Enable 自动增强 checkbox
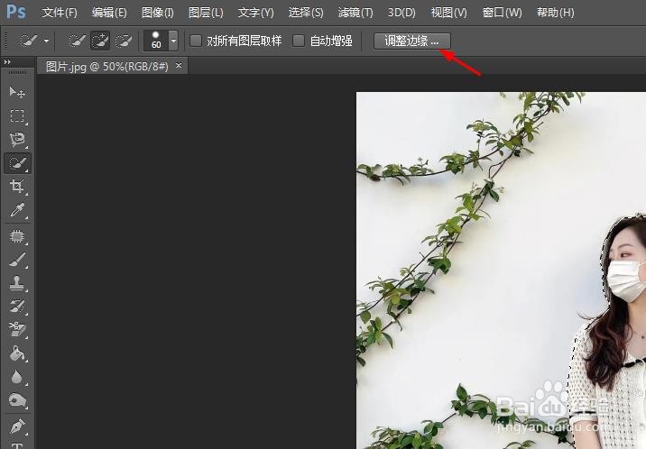 pos(299,41)
